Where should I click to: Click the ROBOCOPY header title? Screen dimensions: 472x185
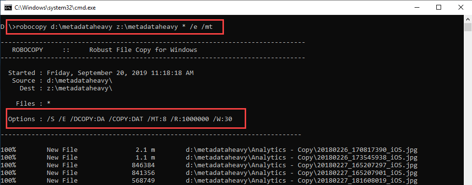28,50
